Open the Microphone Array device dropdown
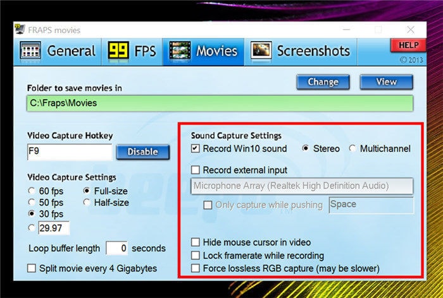This screenshot has height=298, width=443. point(302,186)
